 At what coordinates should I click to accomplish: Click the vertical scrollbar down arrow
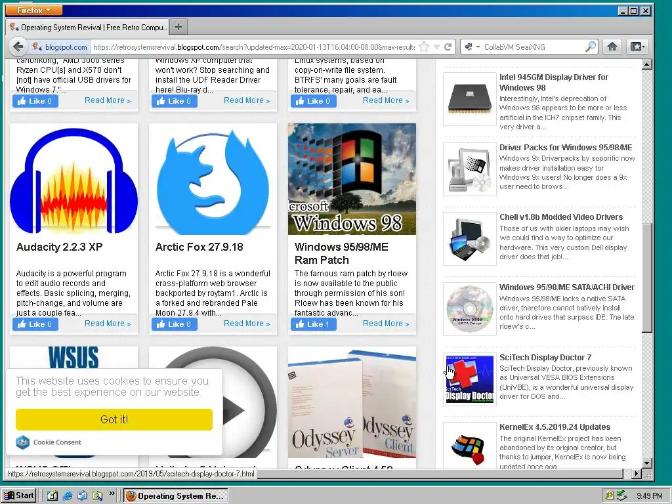click(647, 463)
